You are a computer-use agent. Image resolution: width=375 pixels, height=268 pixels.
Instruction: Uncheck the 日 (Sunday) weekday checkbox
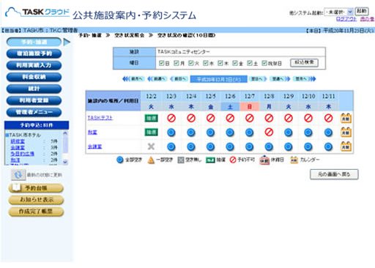(161, 63)
